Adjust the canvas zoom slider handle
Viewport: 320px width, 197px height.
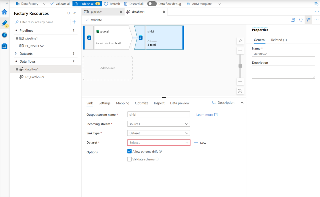coord(240,66)
